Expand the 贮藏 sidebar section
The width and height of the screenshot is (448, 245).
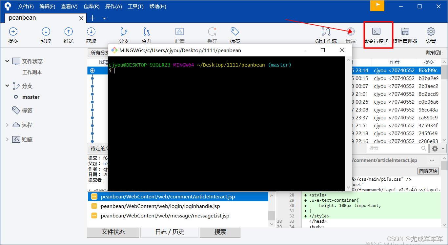7,139
